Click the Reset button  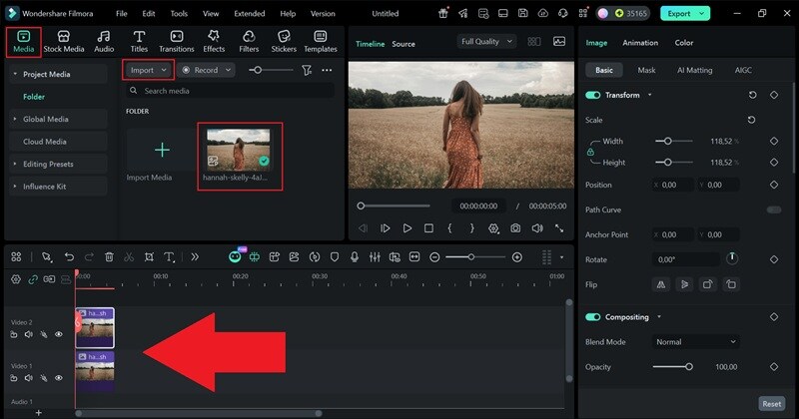point(771,404)
